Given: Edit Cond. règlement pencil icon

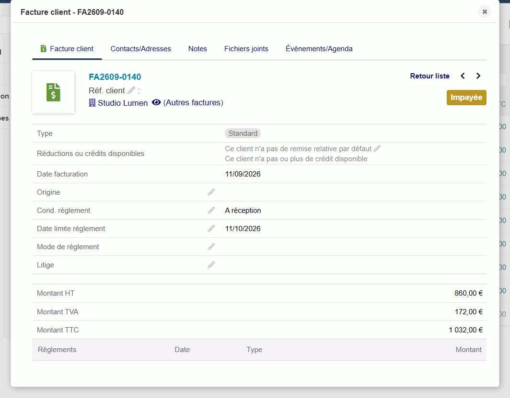Looking at the screenshot, I should pos(211,210).
